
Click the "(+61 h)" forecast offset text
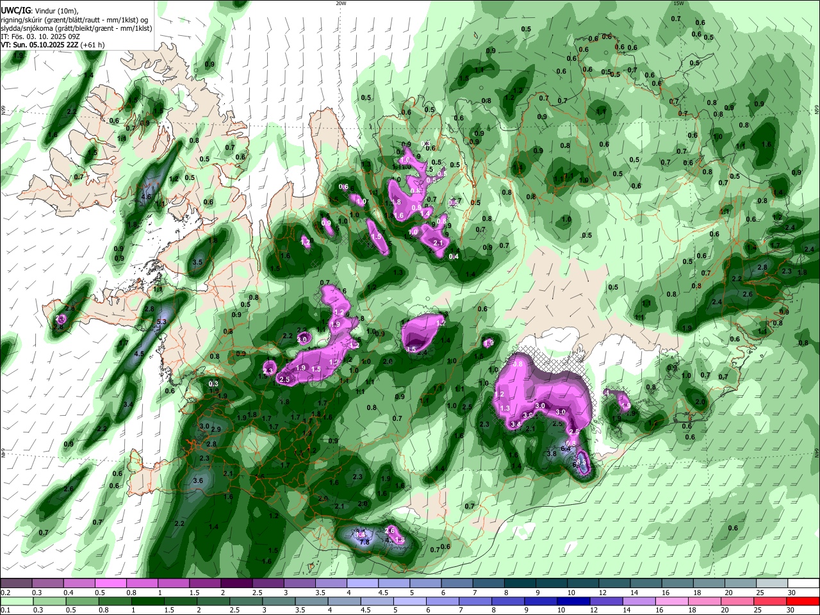coord(92,45)
